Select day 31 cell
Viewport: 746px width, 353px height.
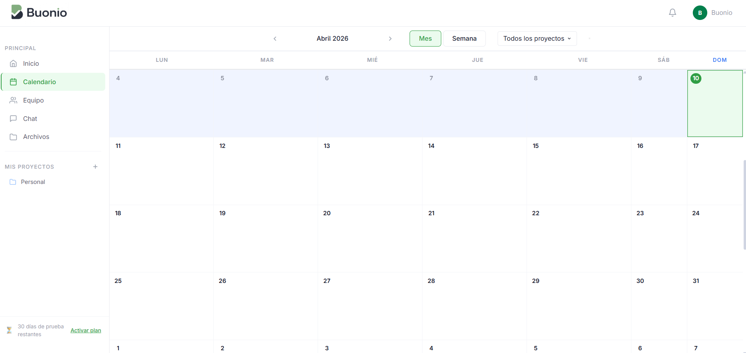(x=715, y=306)
